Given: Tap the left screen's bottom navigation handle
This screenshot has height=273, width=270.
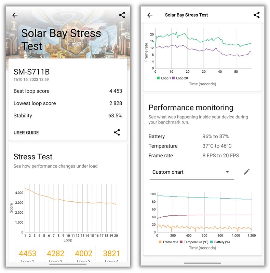Looking at the screenshot, I should 68,264.
